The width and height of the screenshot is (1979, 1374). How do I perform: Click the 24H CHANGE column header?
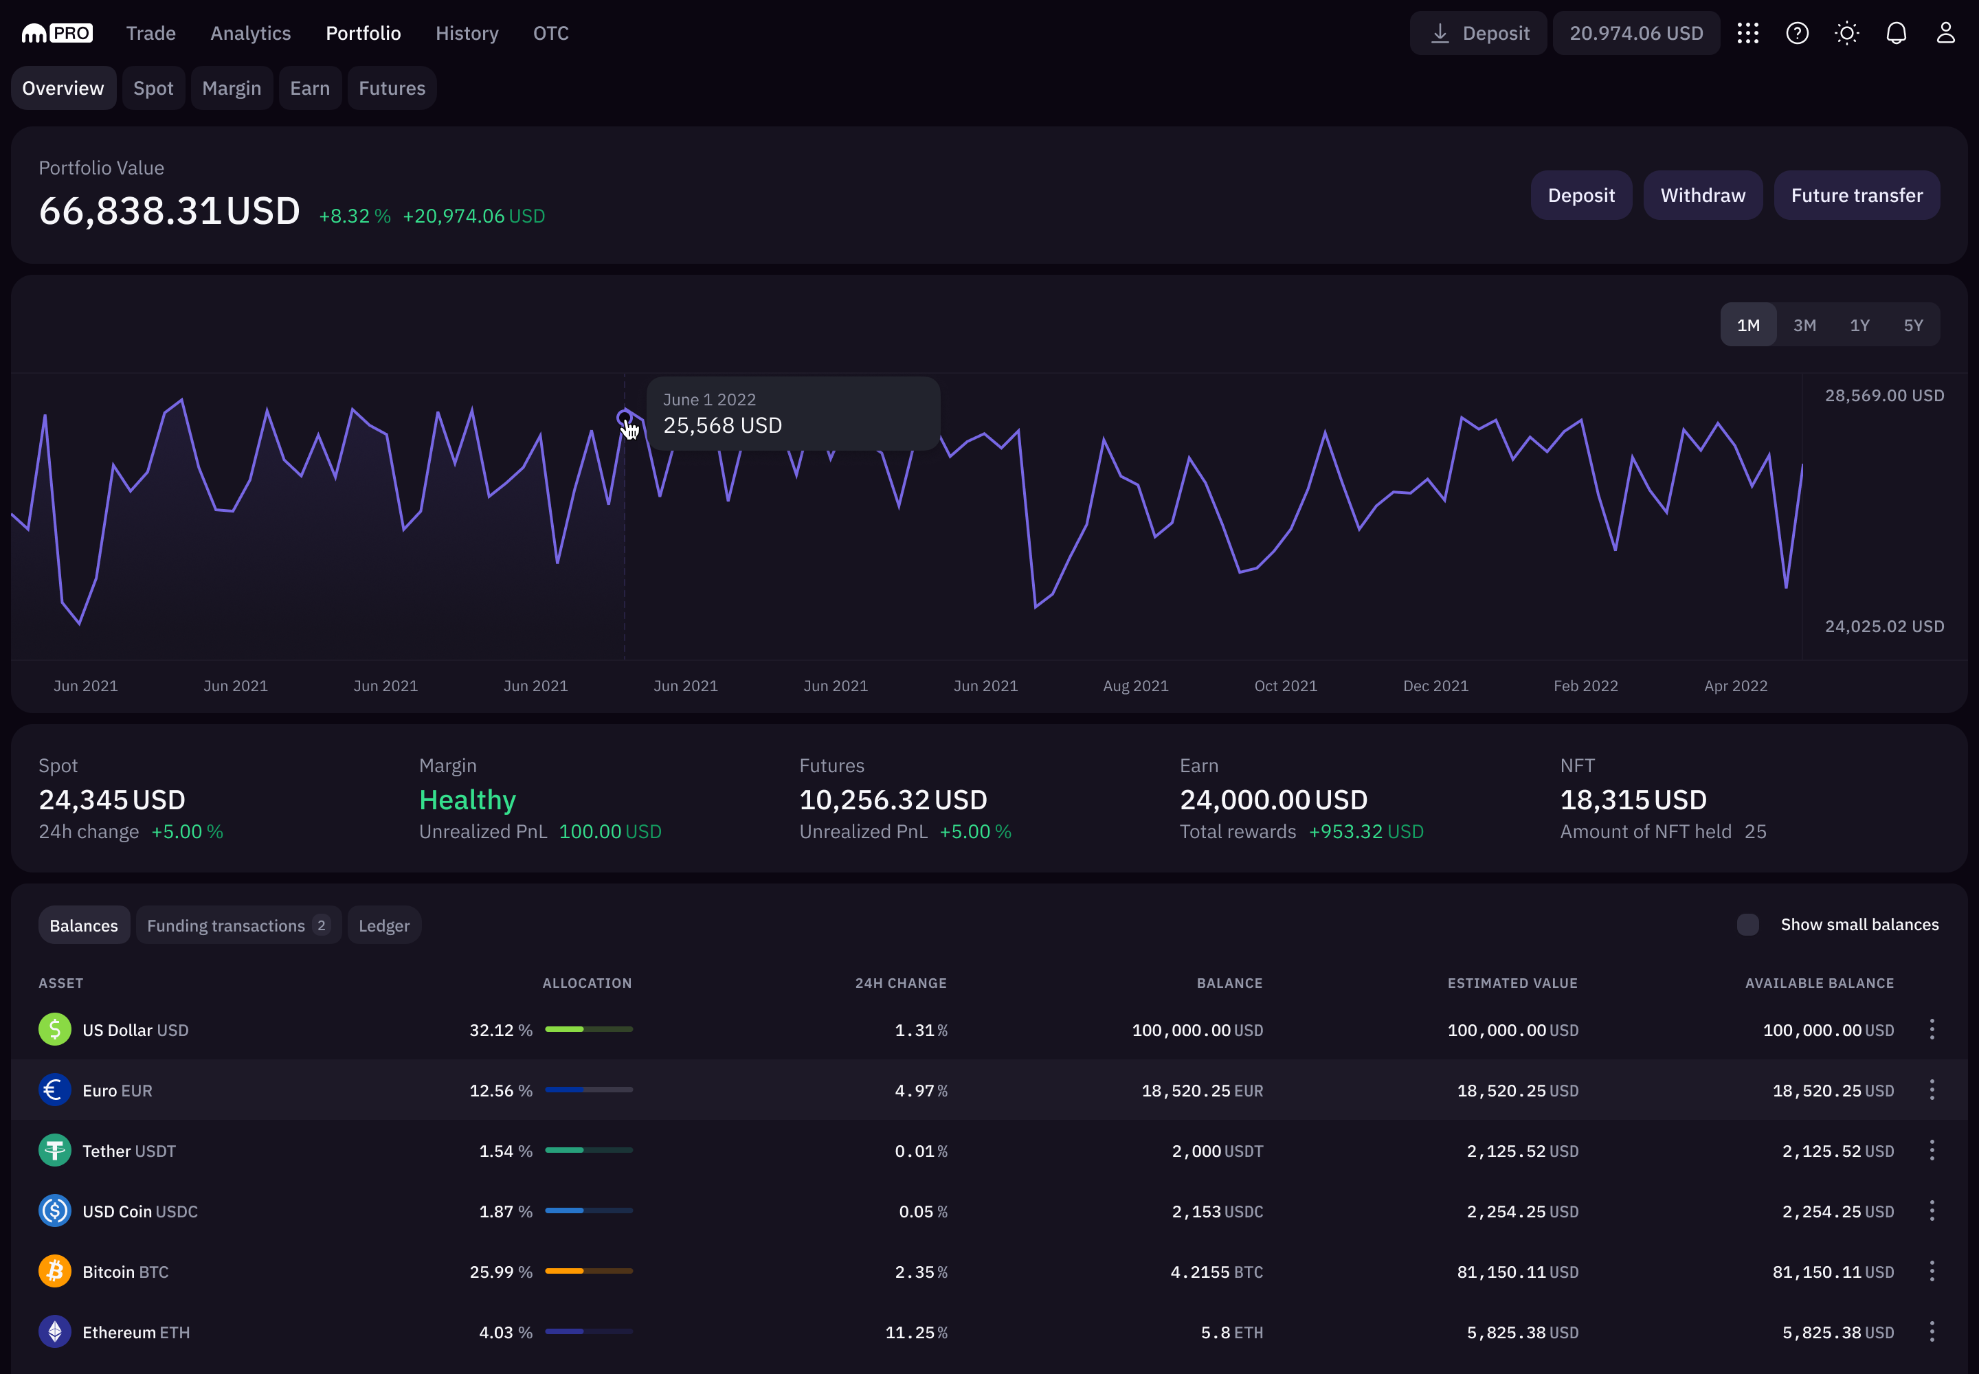coord(901,983)
